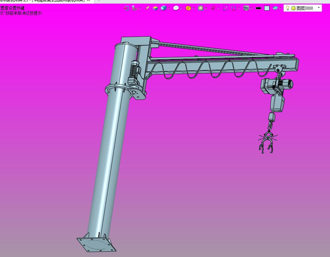Click the orange polygon mesh icon
Image resolution: width=330 pixels, height=257 pixels.
(188, 8)
